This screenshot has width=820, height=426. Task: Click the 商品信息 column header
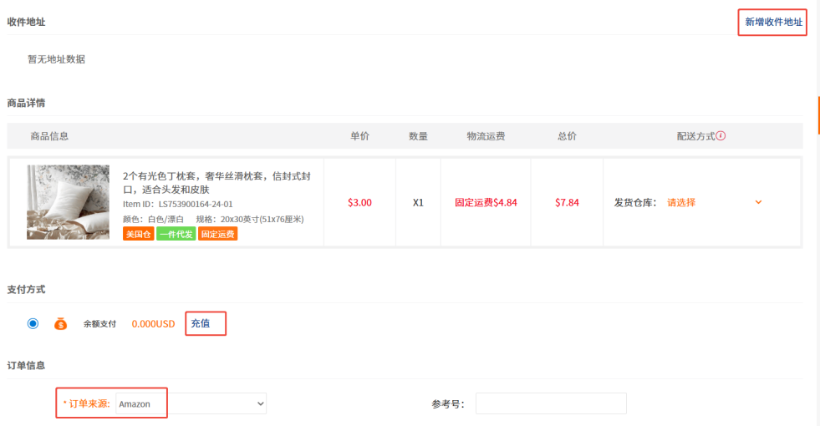[49, 136]
